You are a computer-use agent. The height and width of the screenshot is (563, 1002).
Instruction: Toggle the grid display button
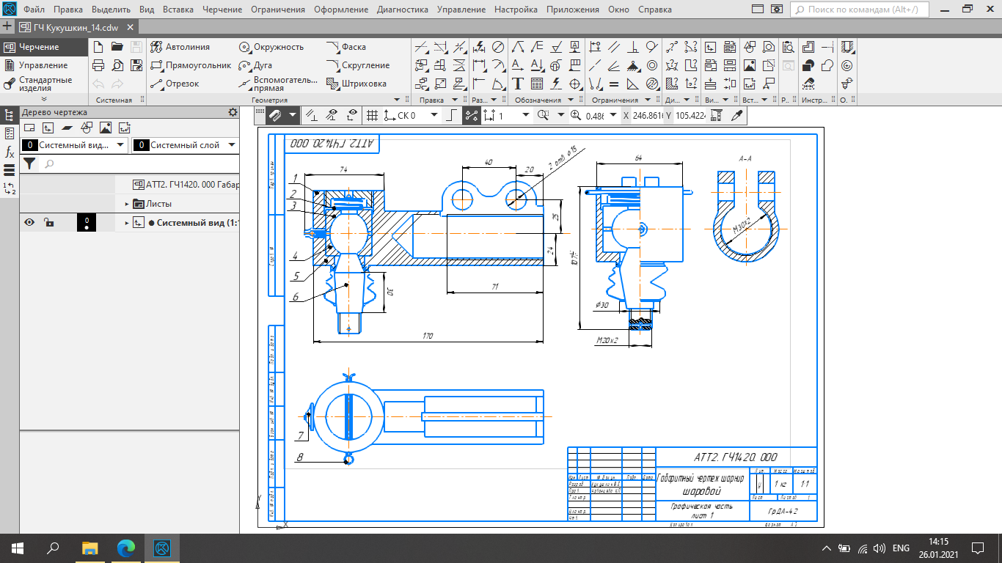point(372,115)
